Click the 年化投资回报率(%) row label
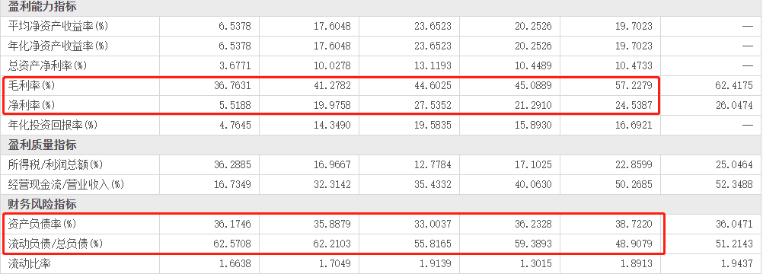 click(53, 125)
